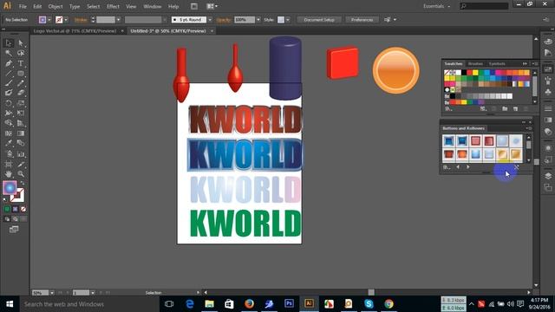Open the Arrange Documents dropdown
This screenshot has height=312, width=555.
pyautogui.click(x=212, y=6)
